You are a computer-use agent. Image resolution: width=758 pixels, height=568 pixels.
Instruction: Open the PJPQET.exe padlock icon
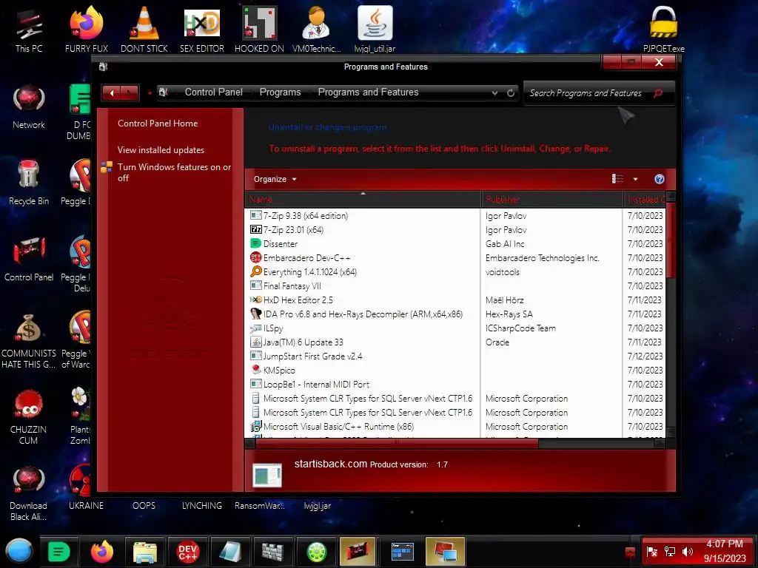(x=664, y=30)
